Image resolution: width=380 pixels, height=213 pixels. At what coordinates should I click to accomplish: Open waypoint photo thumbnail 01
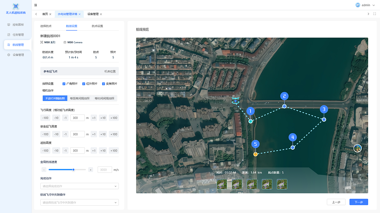[222, 184]
